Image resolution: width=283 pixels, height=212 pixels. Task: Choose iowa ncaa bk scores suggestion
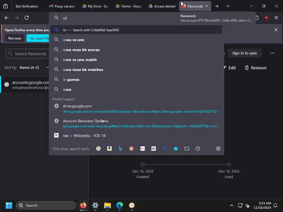point(137,50)
